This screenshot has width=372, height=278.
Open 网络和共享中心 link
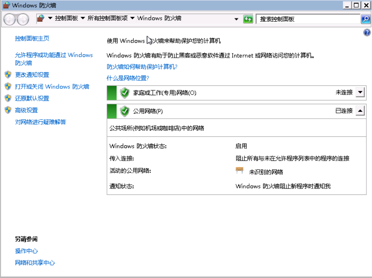35,263
